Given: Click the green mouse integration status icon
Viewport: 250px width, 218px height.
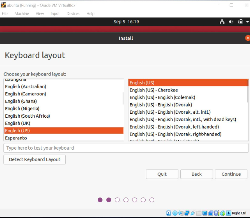Looking at the screenshot, I should (223, 213).
